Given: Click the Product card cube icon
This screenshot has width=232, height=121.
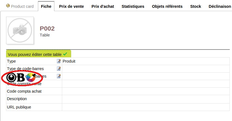Looking at the screenshot, I should (8, 6).
